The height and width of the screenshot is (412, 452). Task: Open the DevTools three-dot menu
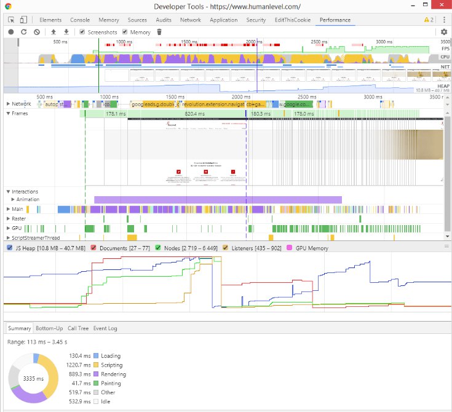(444, 20)
